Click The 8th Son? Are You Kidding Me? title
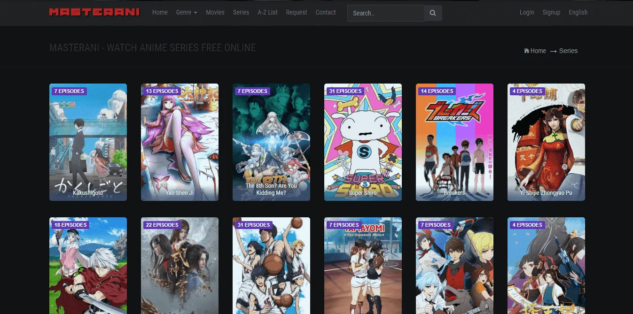The height and width of the screenshot is (314, 633). click(271, 189)
